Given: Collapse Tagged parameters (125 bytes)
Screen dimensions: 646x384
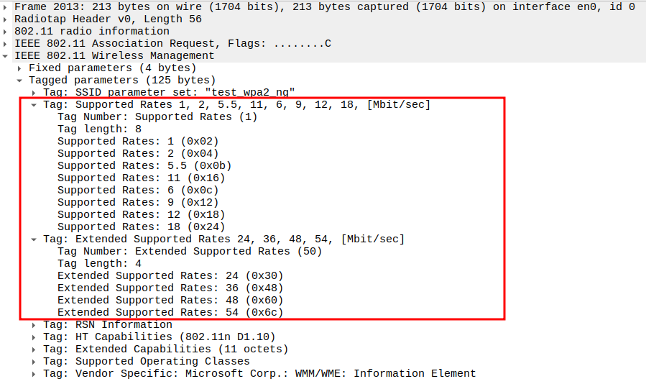Looking at the screenshot, I should tap(20, 80).
